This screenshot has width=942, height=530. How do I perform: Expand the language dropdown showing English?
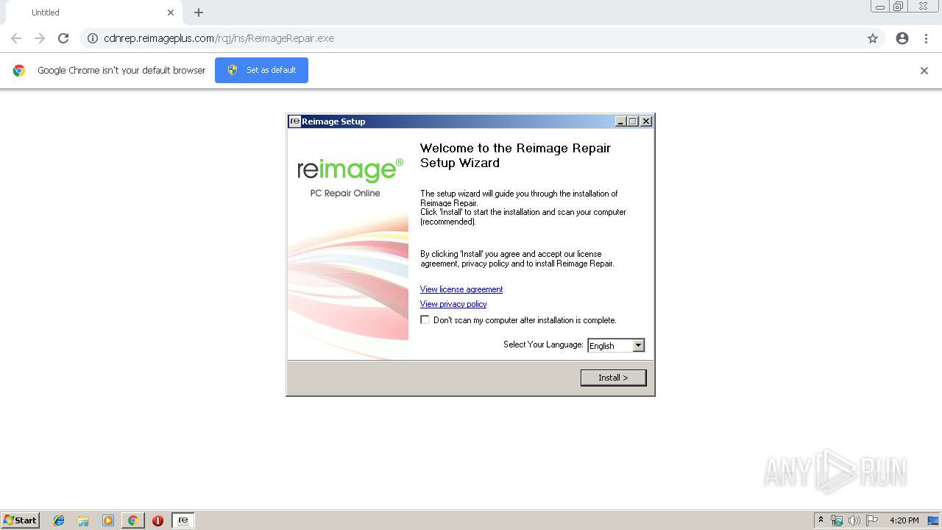click(x=638, y=345)
